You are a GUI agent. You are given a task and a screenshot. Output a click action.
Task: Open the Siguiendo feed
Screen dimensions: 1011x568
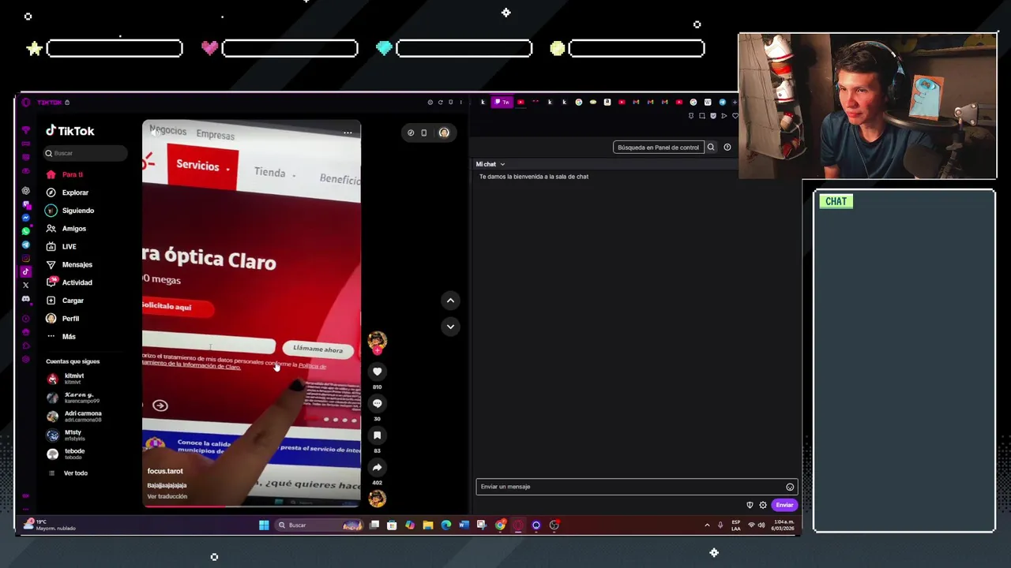[x=78, y=211]
